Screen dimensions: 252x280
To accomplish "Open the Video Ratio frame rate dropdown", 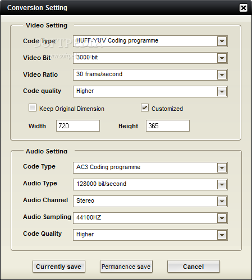I will [222, 75].
